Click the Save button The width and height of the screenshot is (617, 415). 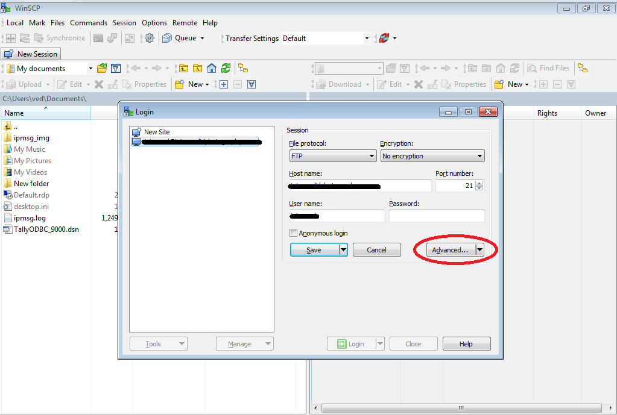(x=314, y=250)
